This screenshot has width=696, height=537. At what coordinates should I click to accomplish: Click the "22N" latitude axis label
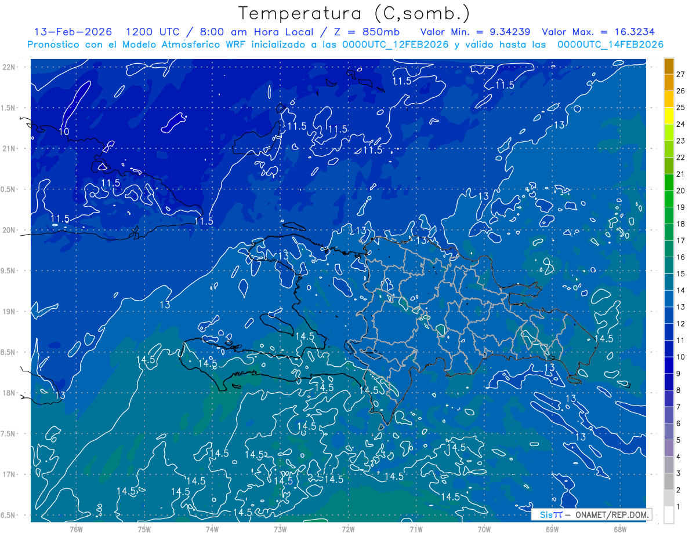tap(9, 67)
